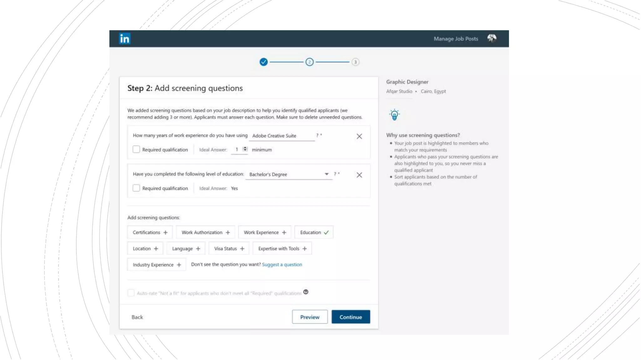
Task: Click the completed step one checkmark
Action: (x=264, y=62)
